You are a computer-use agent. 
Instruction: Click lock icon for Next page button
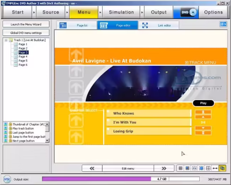[10, 141]
